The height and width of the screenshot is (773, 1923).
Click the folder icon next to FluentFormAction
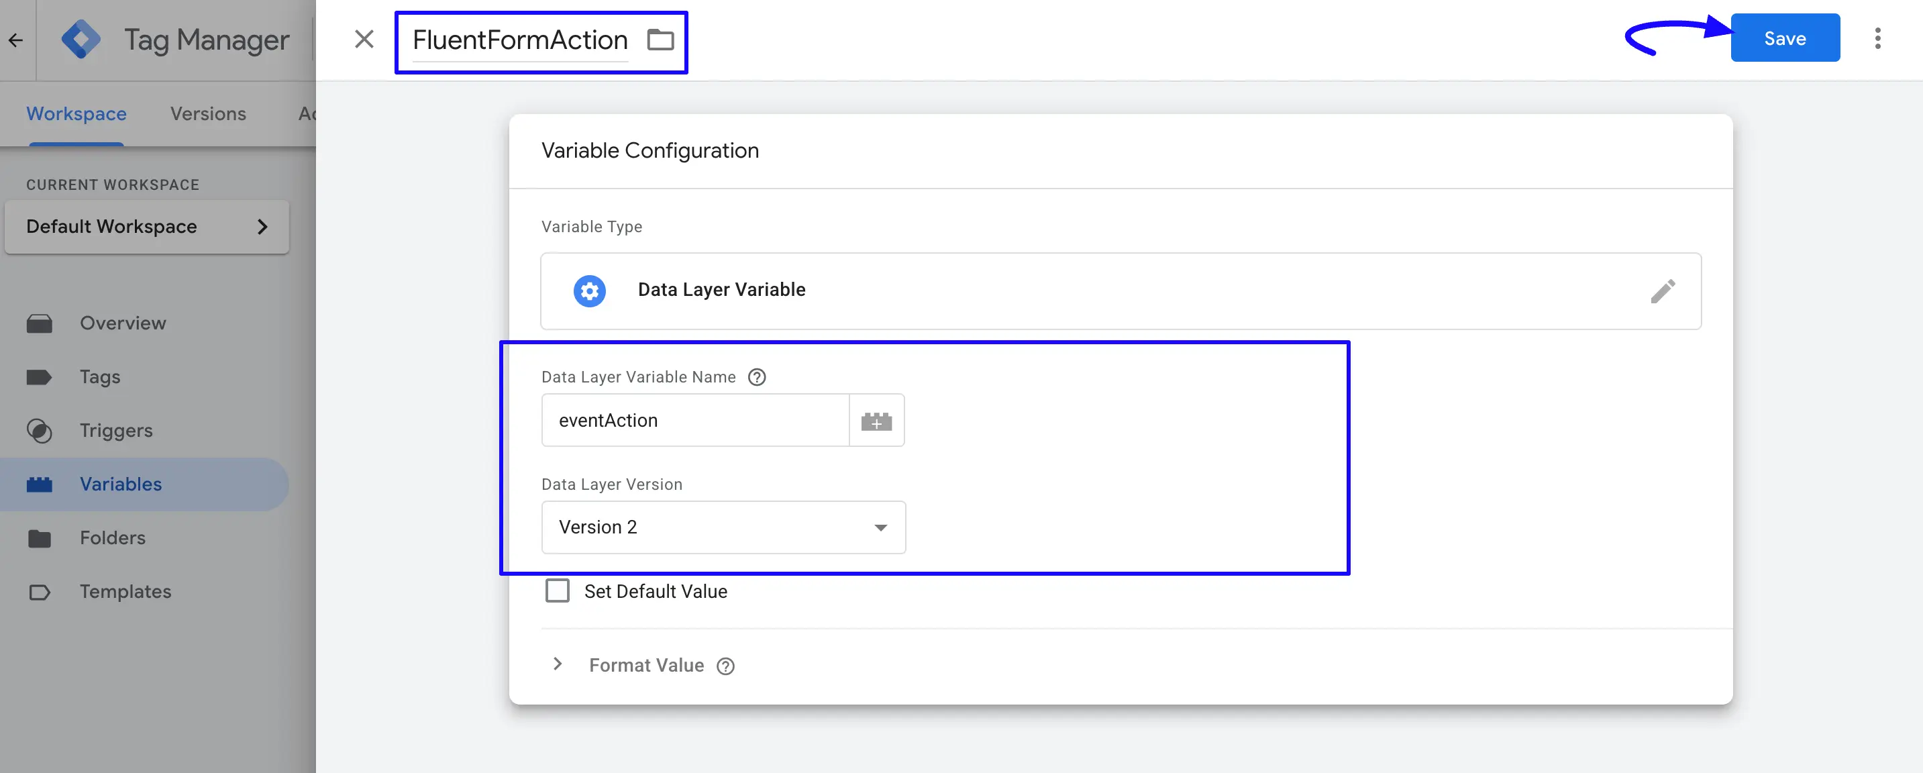660,40
